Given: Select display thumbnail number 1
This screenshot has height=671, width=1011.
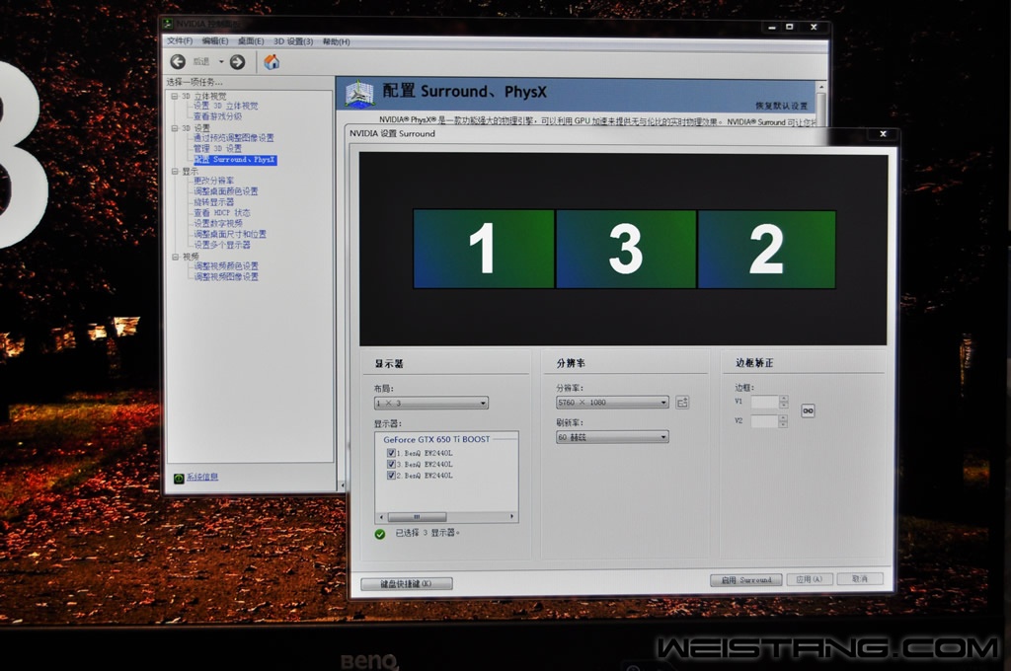Looking at the screenshot, I should (483, 249).
